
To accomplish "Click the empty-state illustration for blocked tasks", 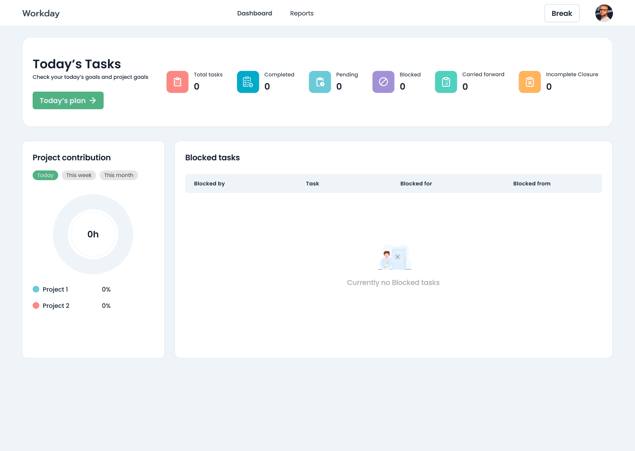I will pyautogui.click(x=395, y=257).
